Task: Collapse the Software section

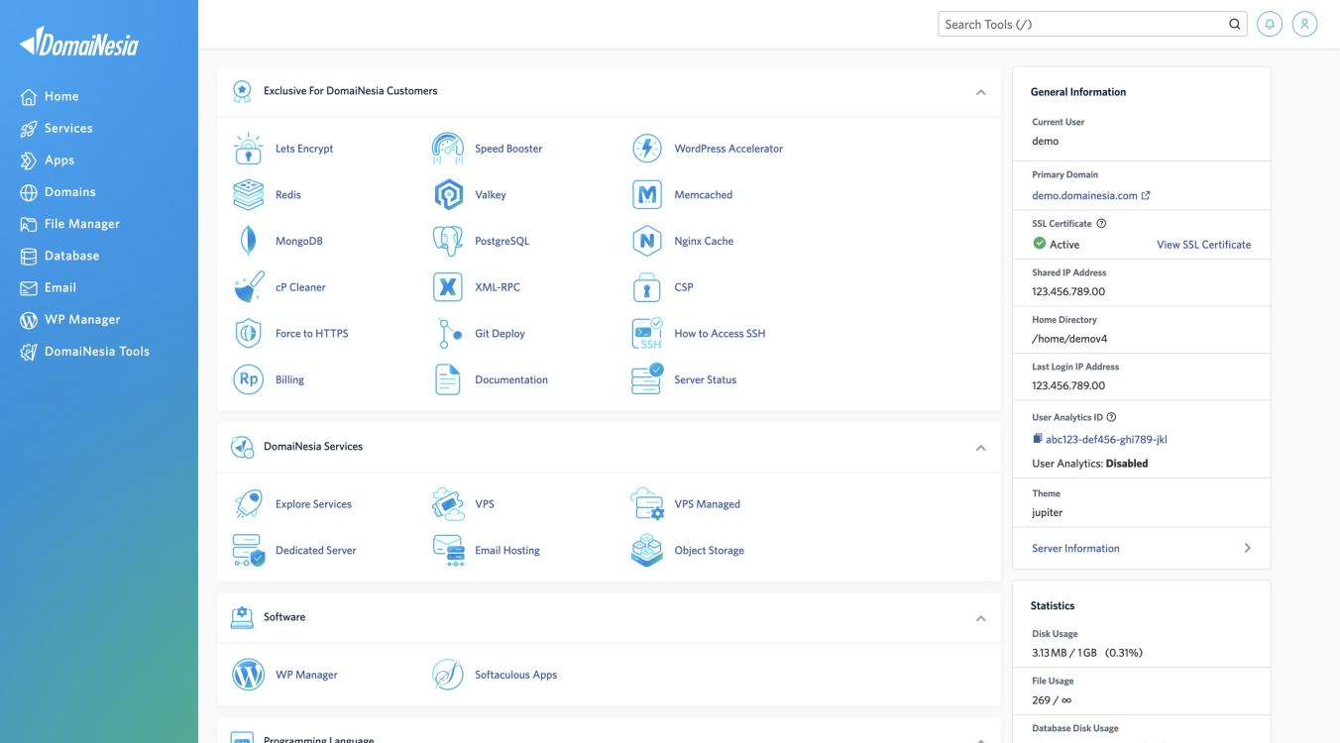Action: click(981, 618)
